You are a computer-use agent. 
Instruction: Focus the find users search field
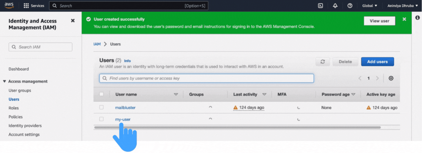click(207, 79)
